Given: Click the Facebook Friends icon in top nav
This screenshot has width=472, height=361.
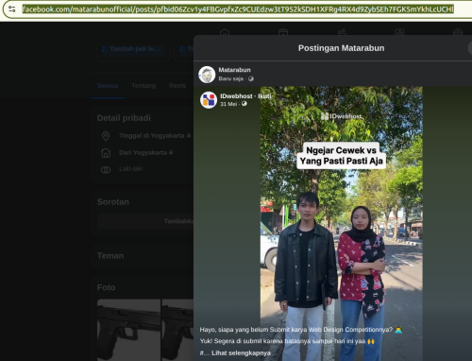Looking at the screenshot, I should tap(342, 32).
